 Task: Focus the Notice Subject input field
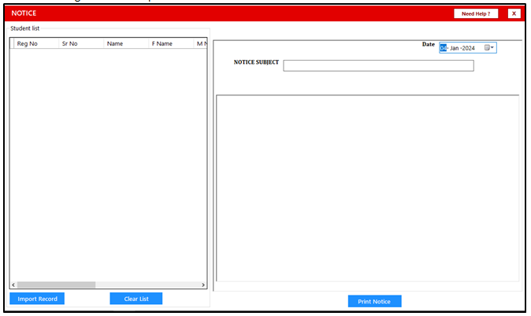point(378,65)
